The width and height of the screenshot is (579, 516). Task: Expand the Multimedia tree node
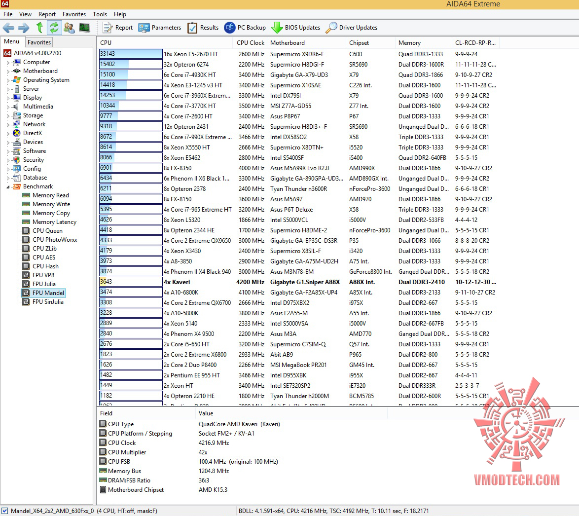tap(8, 107)
